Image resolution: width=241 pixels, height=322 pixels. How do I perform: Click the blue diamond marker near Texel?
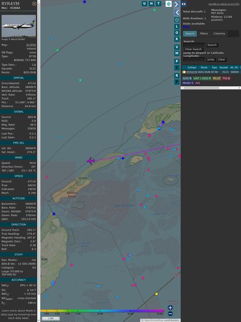54,214
